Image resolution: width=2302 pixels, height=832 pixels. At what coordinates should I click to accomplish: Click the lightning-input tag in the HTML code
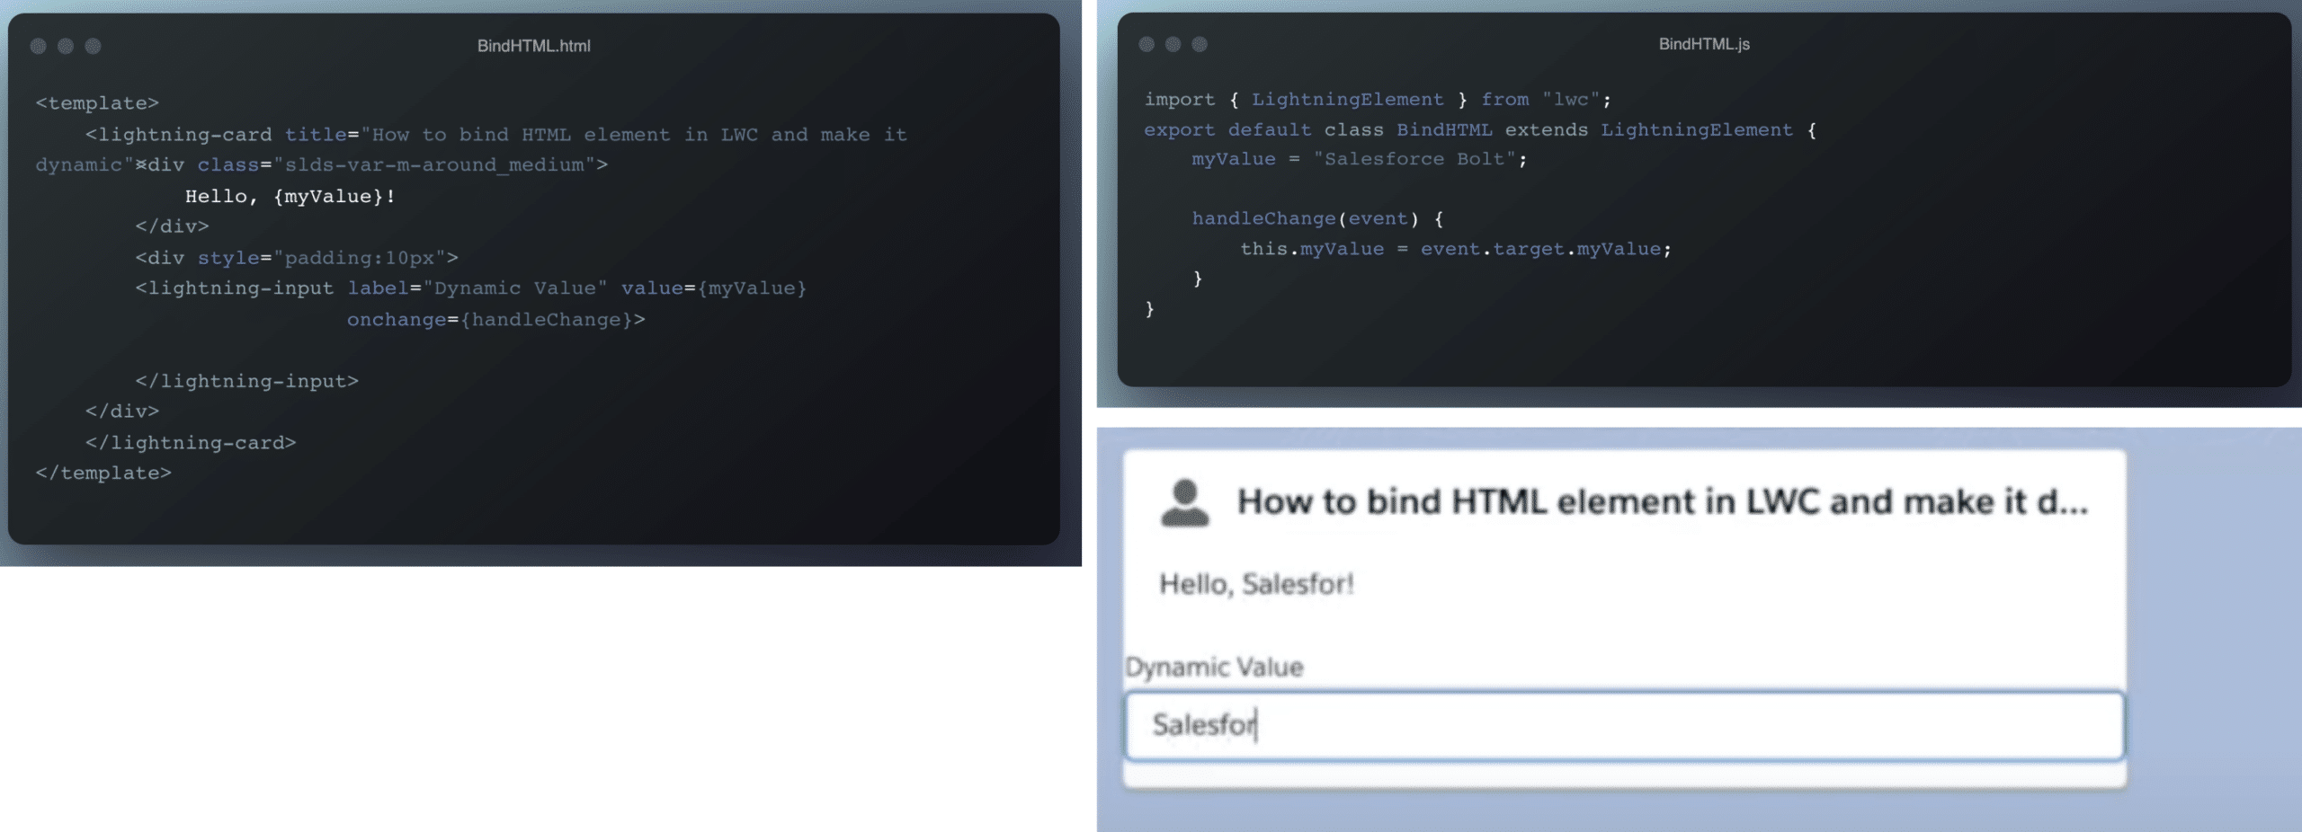[236, 288]
